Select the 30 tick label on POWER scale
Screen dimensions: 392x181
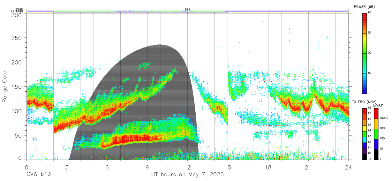pos(369,33)
